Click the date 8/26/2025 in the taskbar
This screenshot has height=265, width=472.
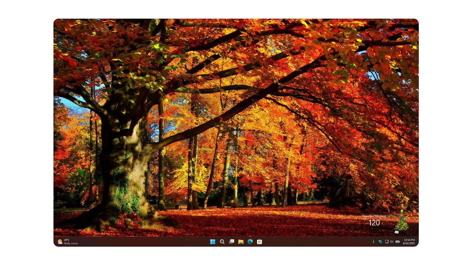point(409,243)
